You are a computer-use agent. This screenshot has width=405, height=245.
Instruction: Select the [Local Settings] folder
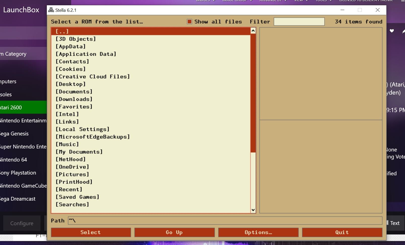click(151, 129)
